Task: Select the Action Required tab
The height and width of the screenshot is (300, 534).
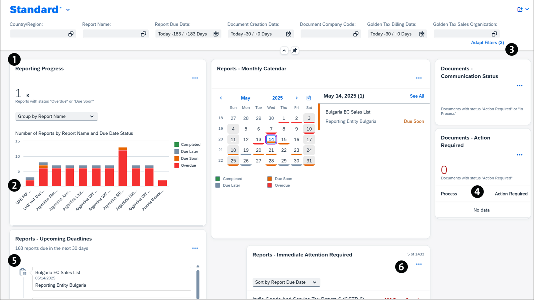Action: pos(511,194)
